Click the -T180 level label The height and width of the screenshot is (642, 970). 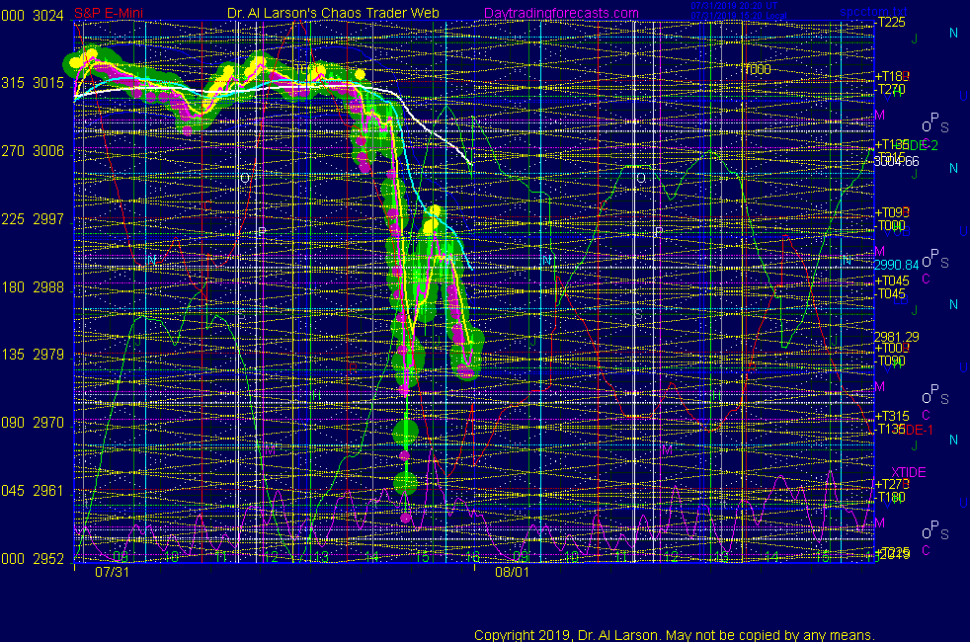(890, 497)
